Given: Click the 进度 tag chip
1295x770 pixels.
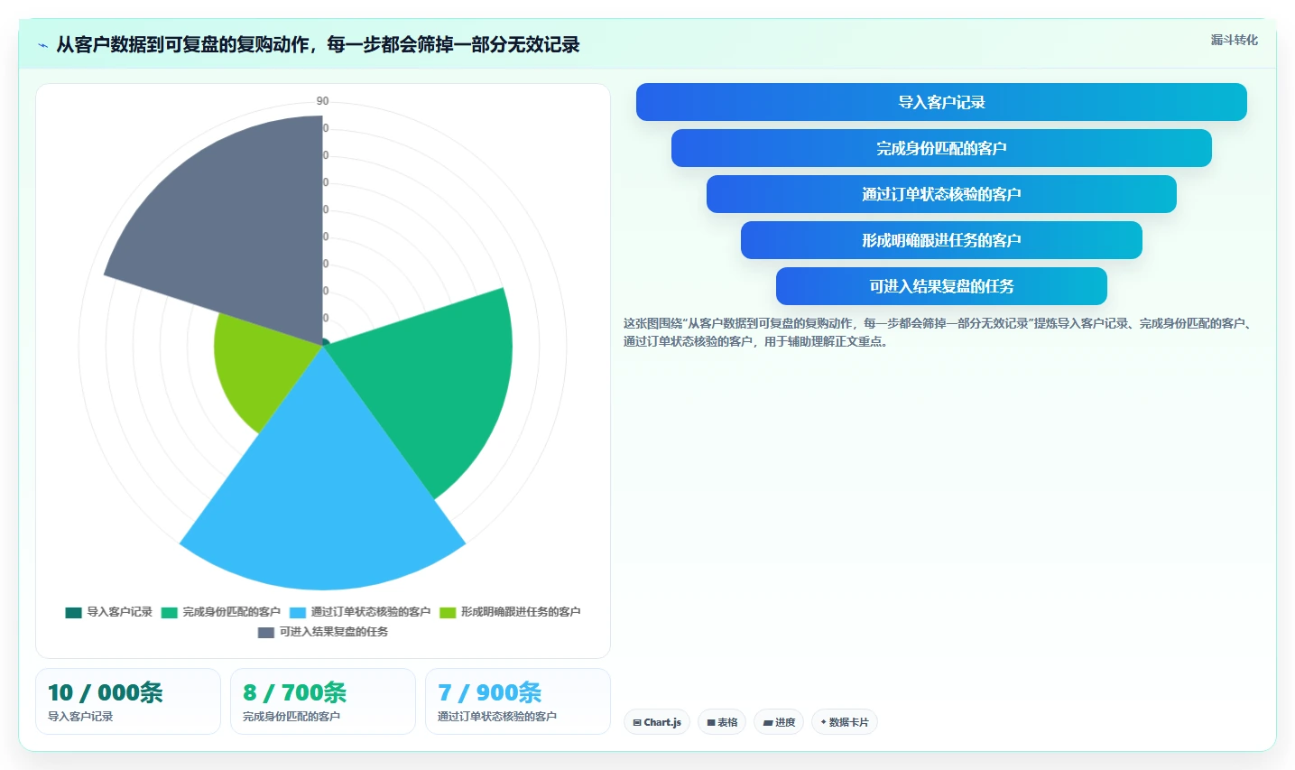Looking at the screenshot, I should point(779,722).
